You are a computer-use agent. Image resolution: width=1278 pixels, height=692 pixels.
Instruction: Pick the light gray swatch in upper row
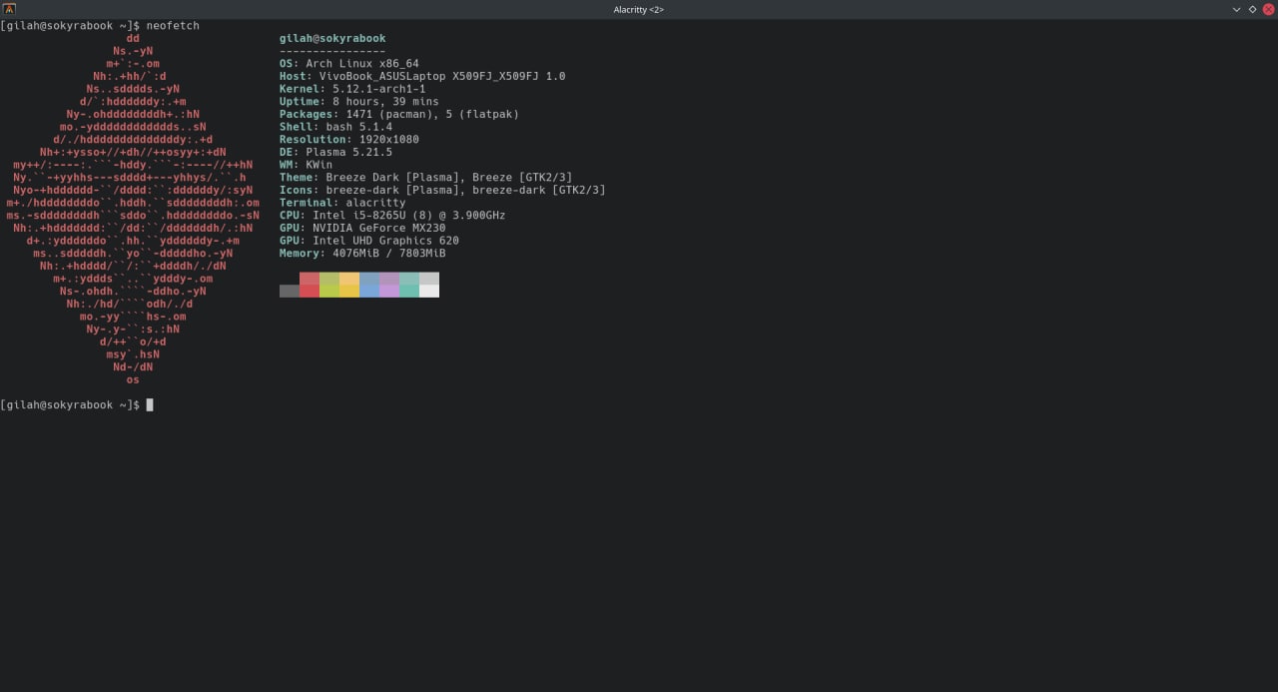click(x=429, y=279)
